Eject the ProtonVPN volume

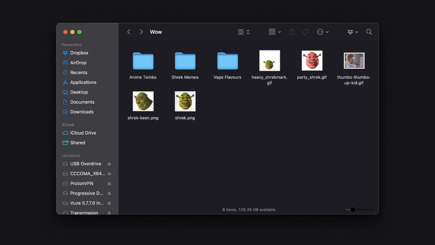tap(109, 183)
